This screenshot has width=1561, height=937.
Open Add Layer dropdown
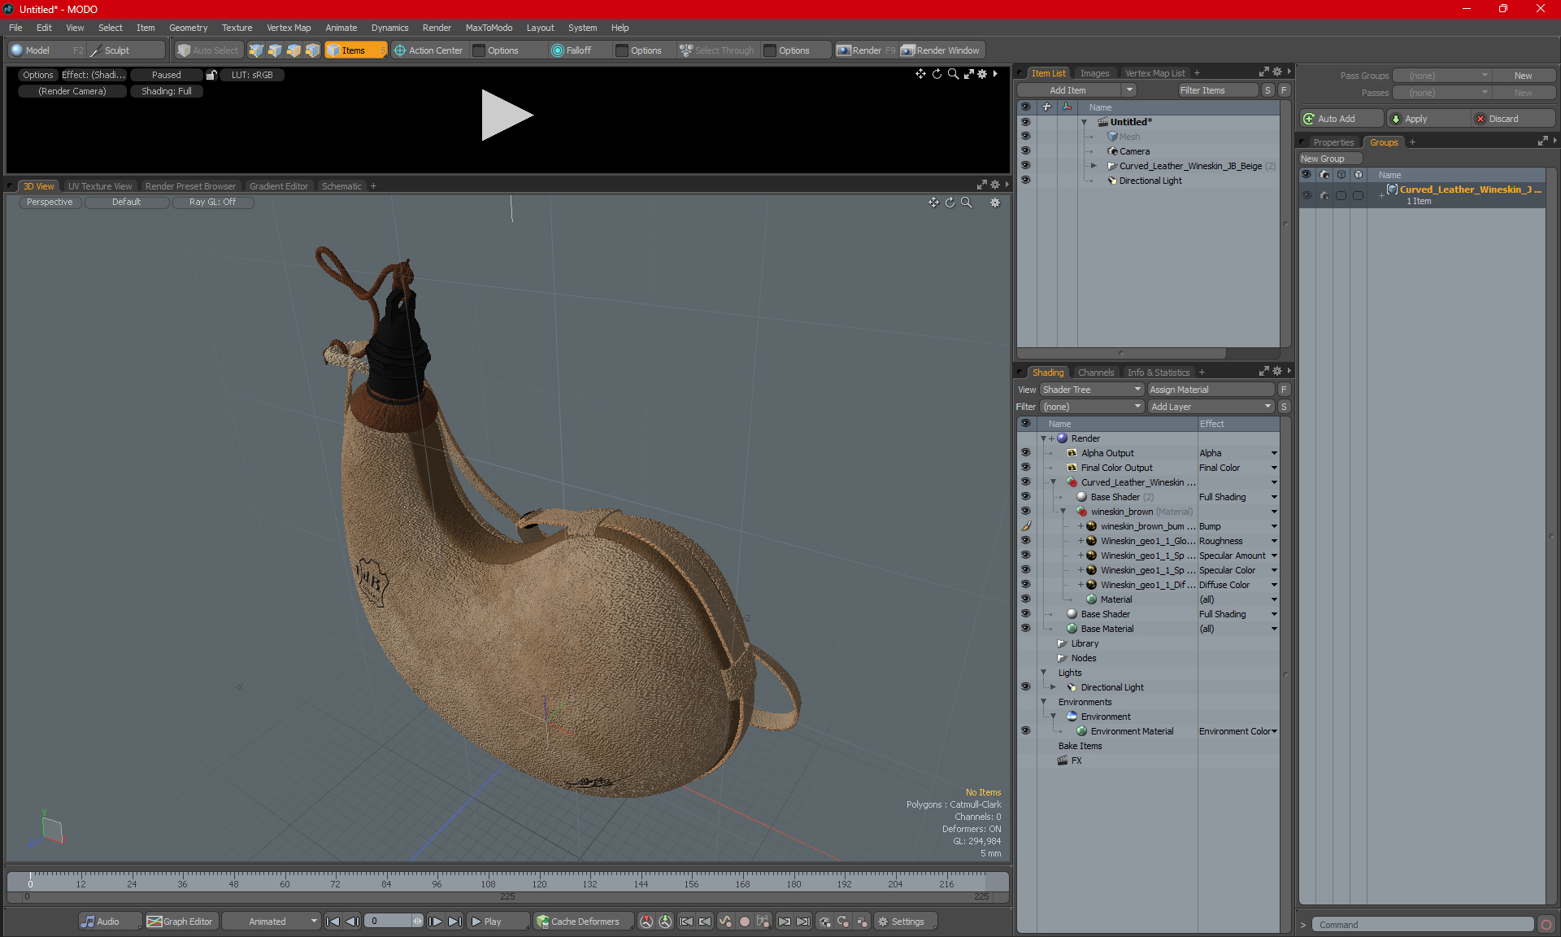tap(1211, 407)
